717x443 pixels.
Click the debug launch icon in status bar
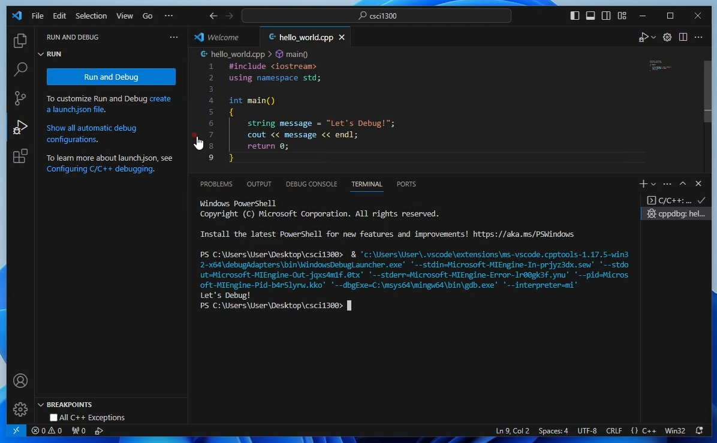(99, 430)
